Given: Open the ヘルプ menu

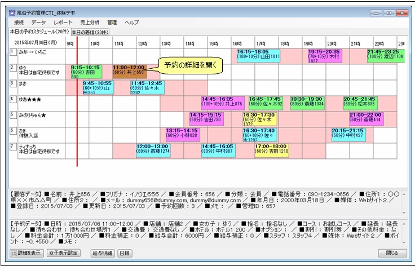Looking at the screenshot, I should pos(131,22).
